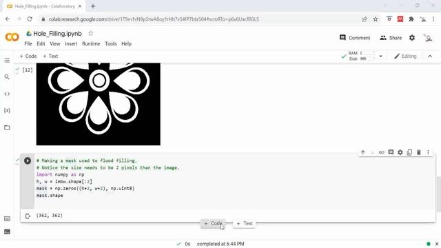441x248 pixels.
Task: Add a text cell from top toolbar
Action: 50,56
